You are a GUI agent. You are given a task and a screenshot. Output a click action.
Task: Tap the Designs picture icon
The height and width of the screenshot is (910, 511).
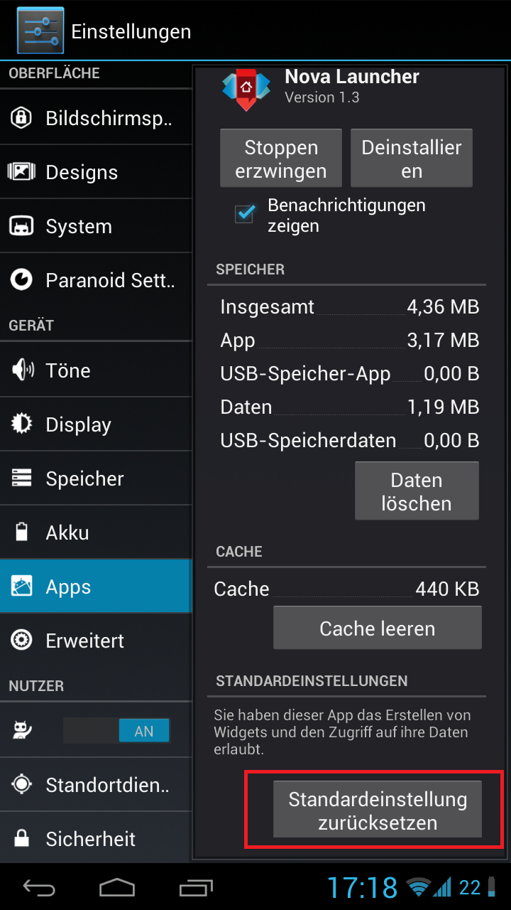pyautogui.click(x=21, y=172)
